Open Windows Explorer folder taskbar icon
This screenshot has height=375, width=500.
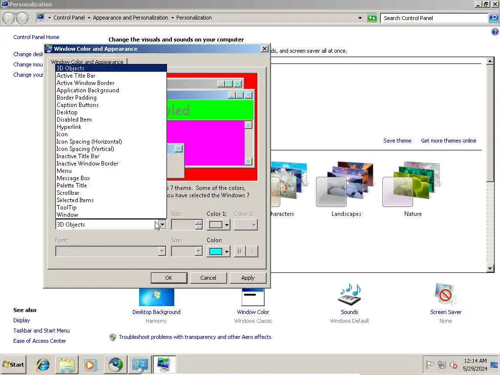coord(66,365)
